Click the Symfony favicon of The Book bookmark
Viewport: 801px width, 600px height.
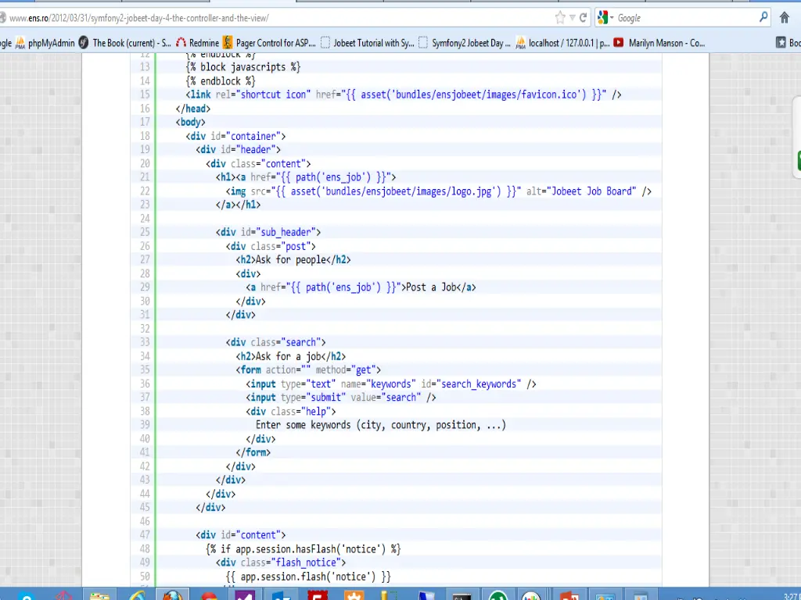pyautogui.click(x=84, y=43)
